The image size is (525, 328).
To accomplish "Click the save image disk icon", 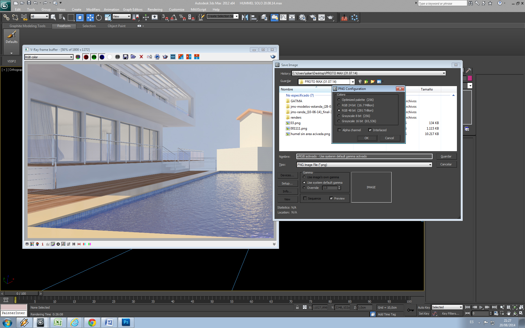I will click(x=126, y=57).
